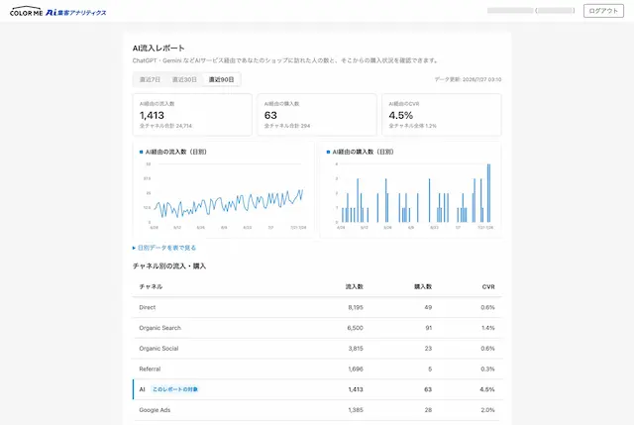Click the 3,815 inflow value for Organic Social
The width and height of the screenshot is (634, 425).
pos(356,349)
